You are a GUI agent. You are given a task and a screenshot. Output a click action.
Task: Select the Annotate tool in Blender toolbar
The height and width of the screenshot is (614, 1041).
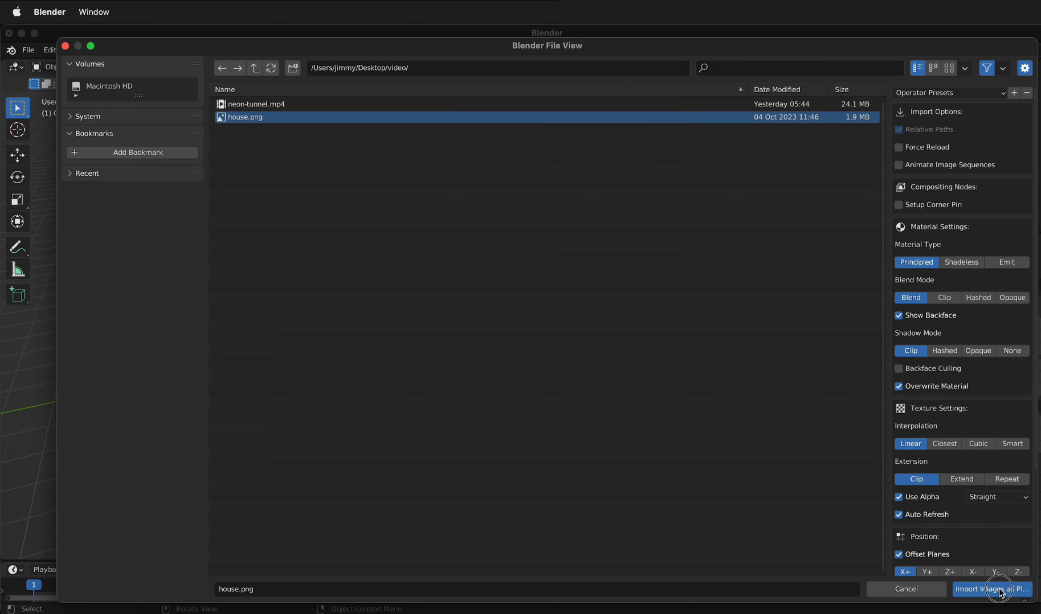(18, 246)
